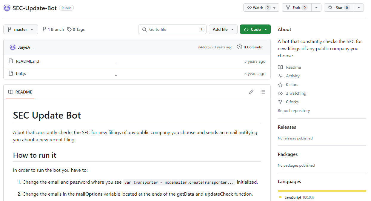Open the Add file dropdown
This screenshot has width=371, height=201.
(223, 29)
